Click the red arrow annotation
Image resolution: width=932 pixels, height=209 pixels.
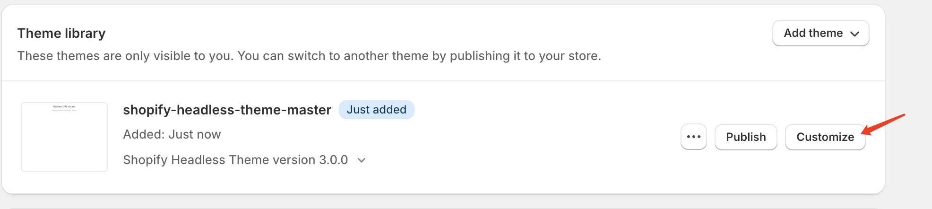[x=884, y=124]
